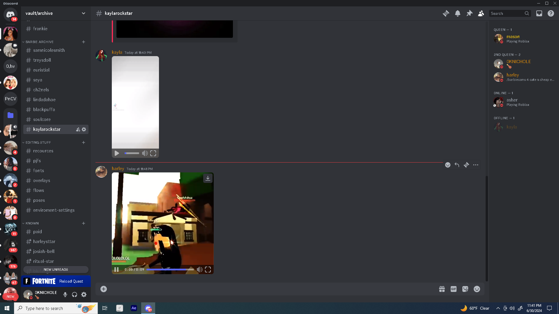559x314 pixels.
Task: Play kayla's video attachment
Action: click(117, 153)
